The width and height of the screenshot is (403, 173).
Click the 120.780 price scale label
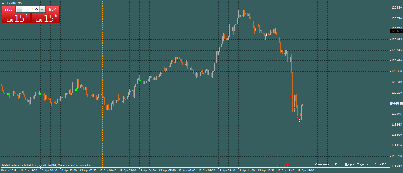(x=397, y=18)
